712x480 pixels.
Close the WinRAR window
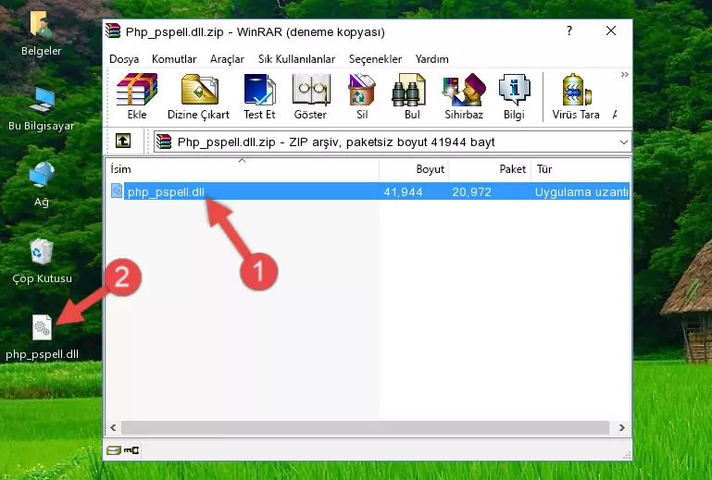(x=611, y=31)
